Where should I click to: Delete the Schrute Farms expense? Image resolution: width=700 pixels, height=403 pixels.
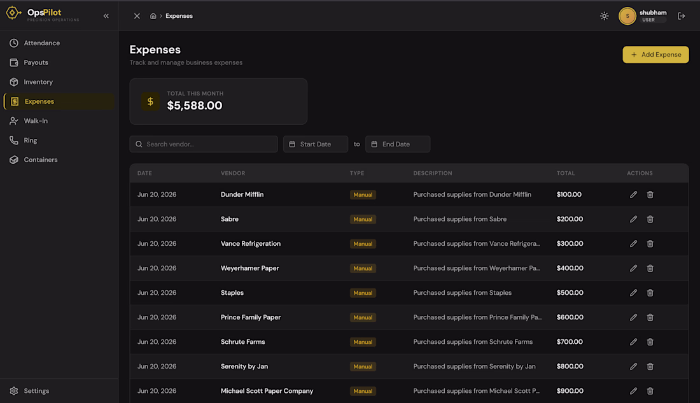coord(650,342)
